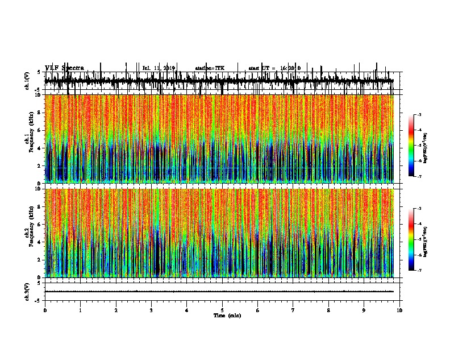This screenshot has height=348, width=450.
Task: Click the "-3" label on ch.2 color bar
Action: click(x=419, y=209)
